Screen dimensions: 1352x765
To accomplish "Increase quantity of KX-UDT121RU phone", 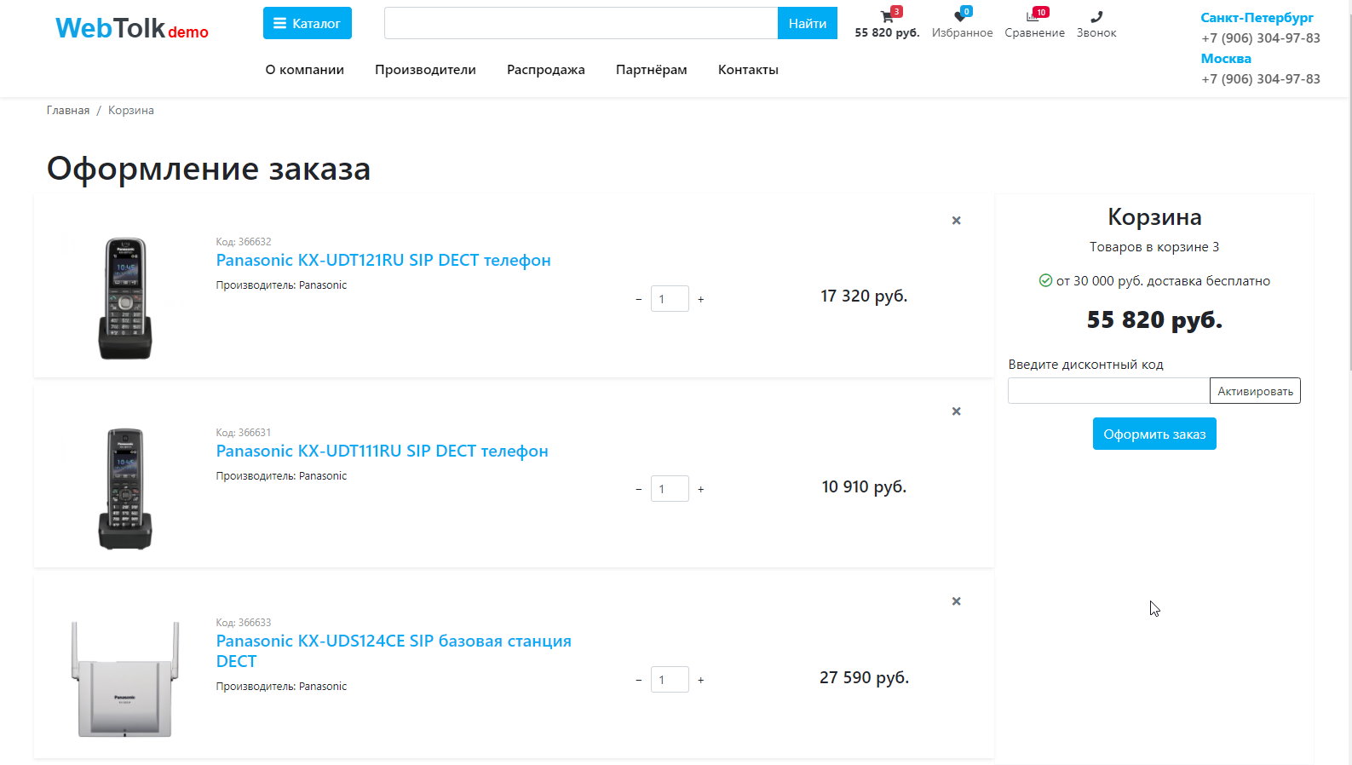I will coord(701,300).
